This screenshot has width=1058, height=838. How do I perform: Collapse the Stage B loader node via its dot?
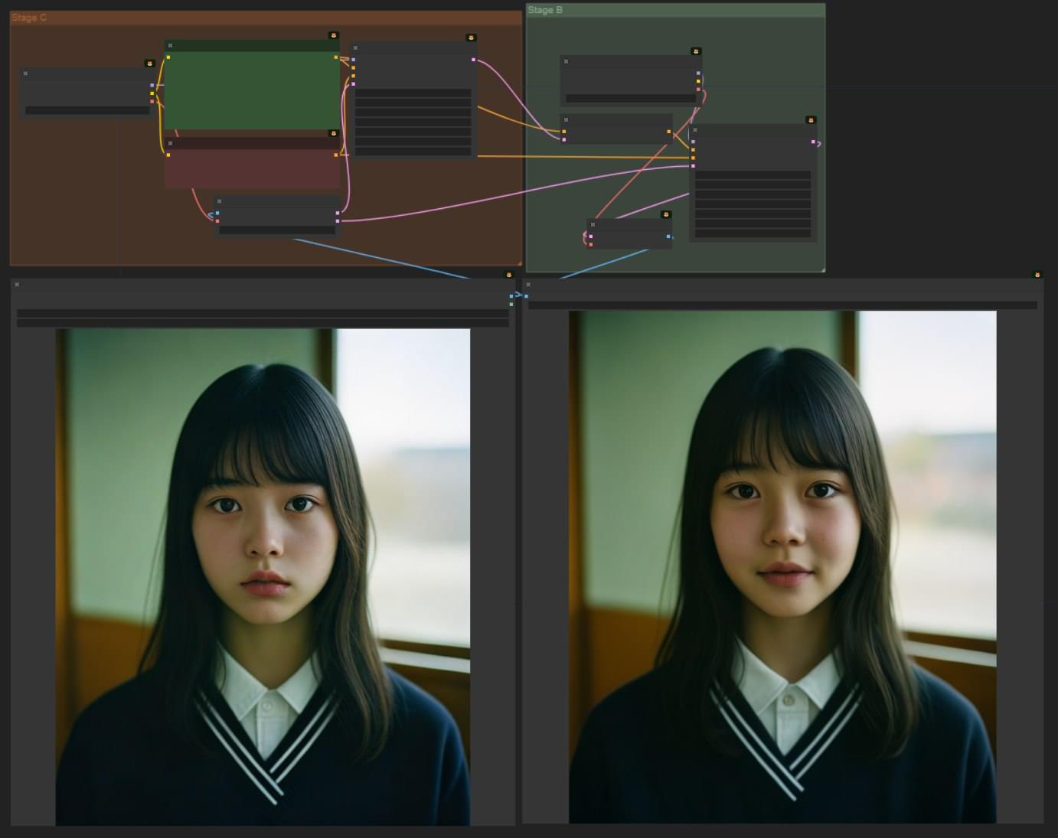tap(567, 61)
